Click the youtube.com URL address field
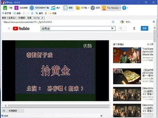This screenshot has width=158, height=118. pos(56,22)
